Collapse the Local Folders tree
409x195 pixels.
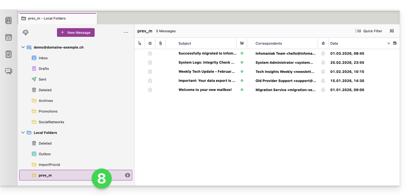pyautogui.click(x=23, y=133)
